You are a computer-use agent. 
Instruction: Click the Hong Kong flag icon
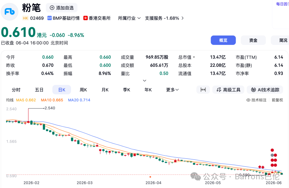[85, 18]
